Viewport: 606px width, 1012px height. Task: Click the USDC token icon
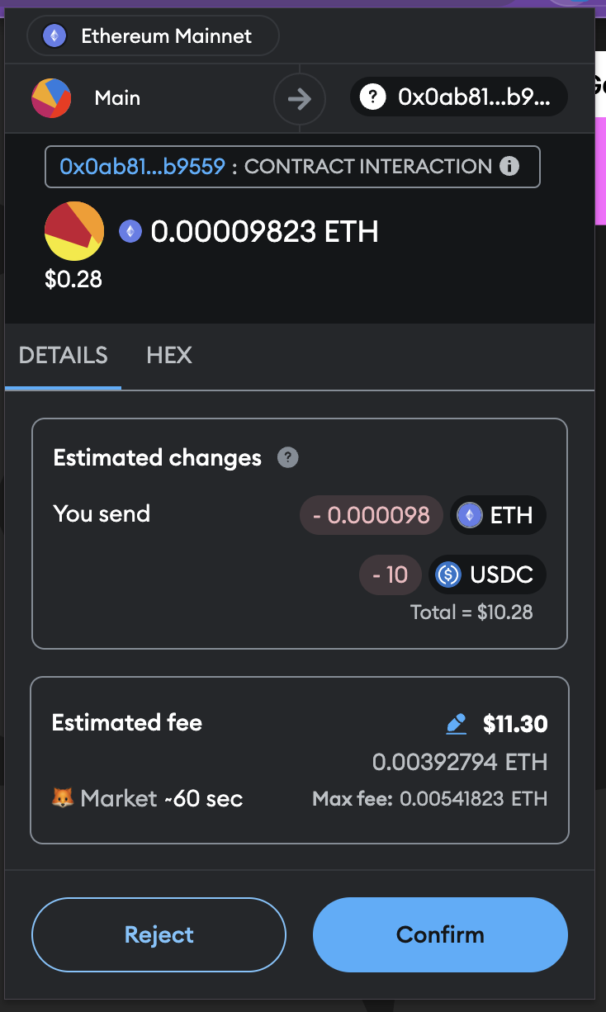pyautogui.click(x=448, y=575)
